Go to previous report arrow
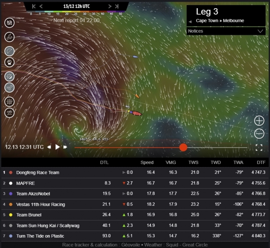The height and width of the screenshot is (248, 270). click(41, 6)
